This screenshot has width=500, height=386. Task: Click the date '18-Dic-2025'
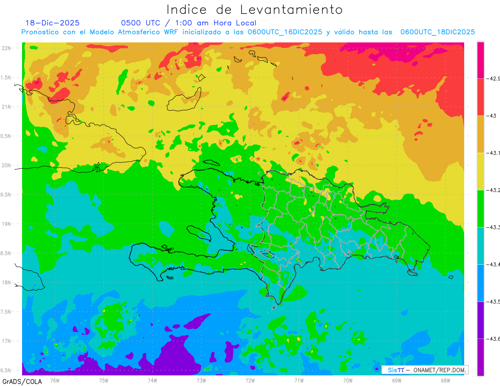point(52,23)
